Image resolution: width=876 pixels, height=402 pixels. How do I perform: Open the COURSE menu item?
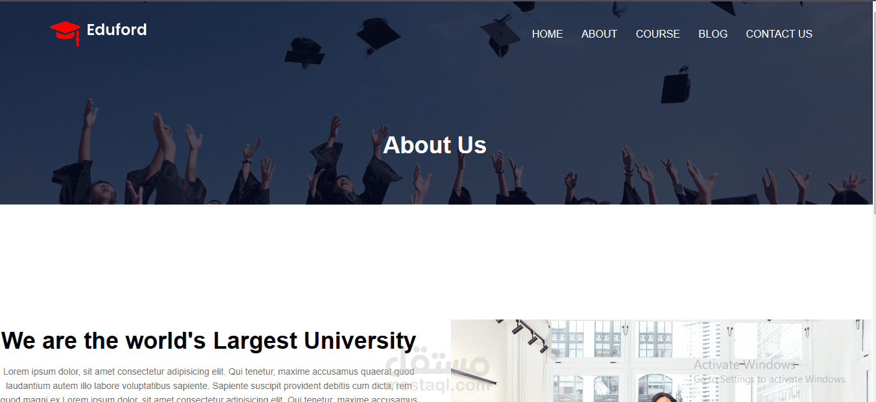coord(657,34)
